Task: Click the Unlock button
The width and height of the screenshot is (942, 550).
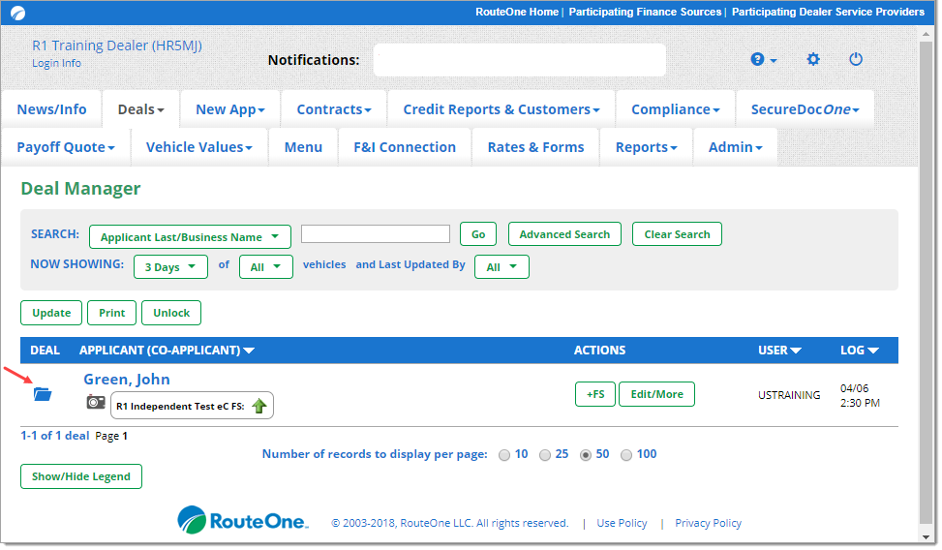Action: click(x=171, y=313)
